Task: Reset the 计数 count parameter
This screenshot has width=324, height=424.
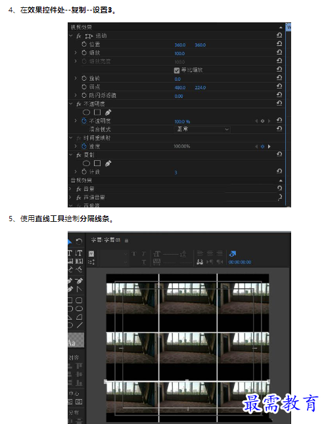Action: pos(279,171)
